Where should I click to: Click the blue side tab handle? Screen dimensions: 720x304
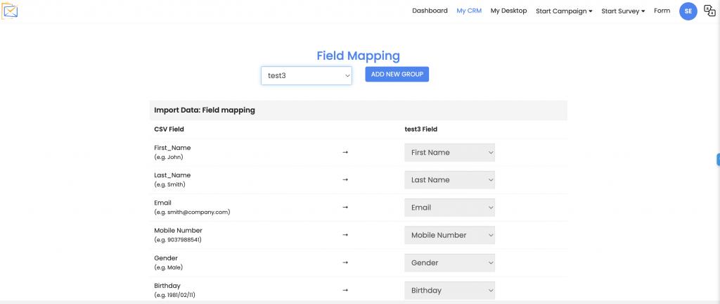click(x=717, y=159)
